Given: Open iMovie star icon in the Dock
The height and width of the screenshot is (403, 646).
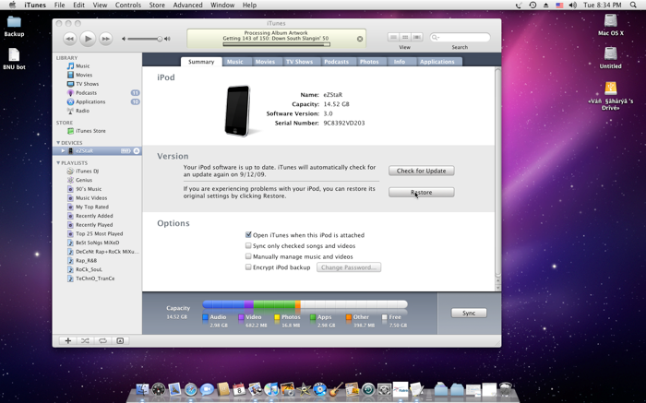Looking at the screenshot, I should (304, 389).
